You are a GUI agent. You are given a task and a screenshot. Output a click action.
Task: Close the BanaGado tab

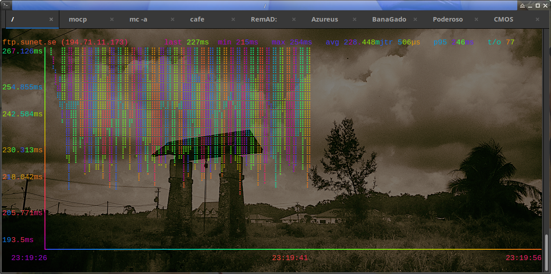415,20
